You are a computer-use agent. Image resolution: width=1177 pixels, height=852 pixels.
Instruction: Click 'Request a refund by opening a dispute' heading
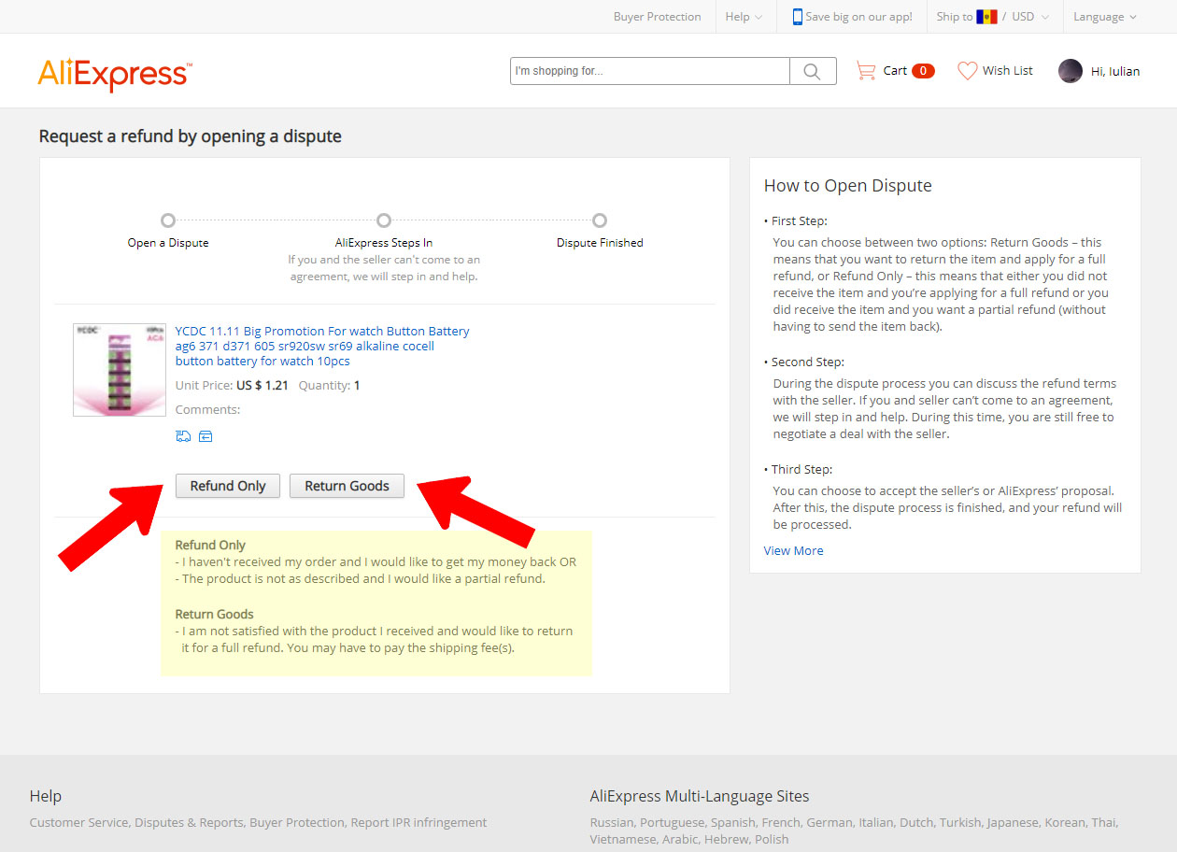tap(190, 136)
